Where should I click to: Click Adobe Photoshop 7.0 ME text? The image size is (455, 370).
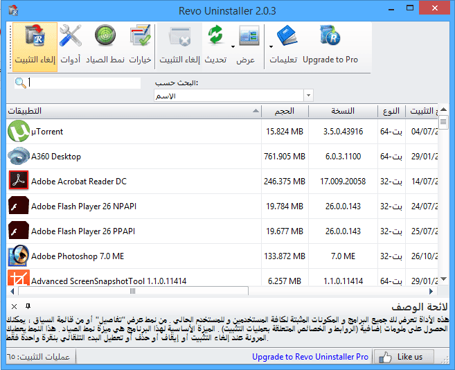pyautogui.click(x=78, y=256)
